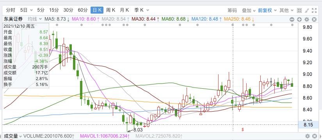Click the 成交额 17.7亿 row
The width and height of the screenshot is (322, 140).
tap(26, 73)
